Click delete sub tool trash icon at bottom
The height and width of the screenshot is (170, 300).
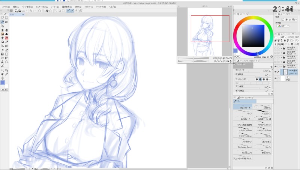click(x=272, y=168)
